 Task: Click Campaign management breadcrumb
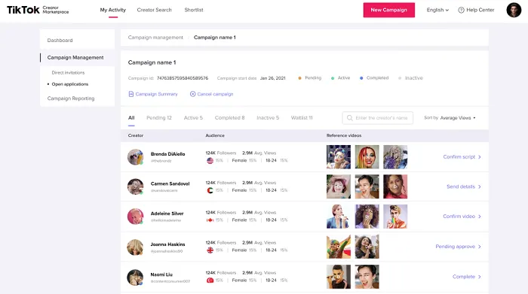(x=155, y=38)
